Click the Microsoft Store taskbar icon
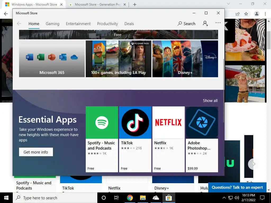 pos(169,198)
